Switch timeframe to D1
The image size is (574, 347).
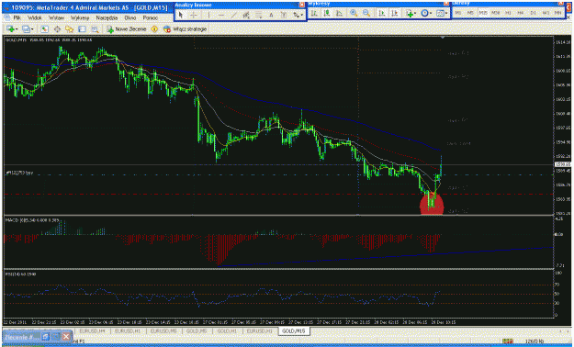tap(534, 13)
